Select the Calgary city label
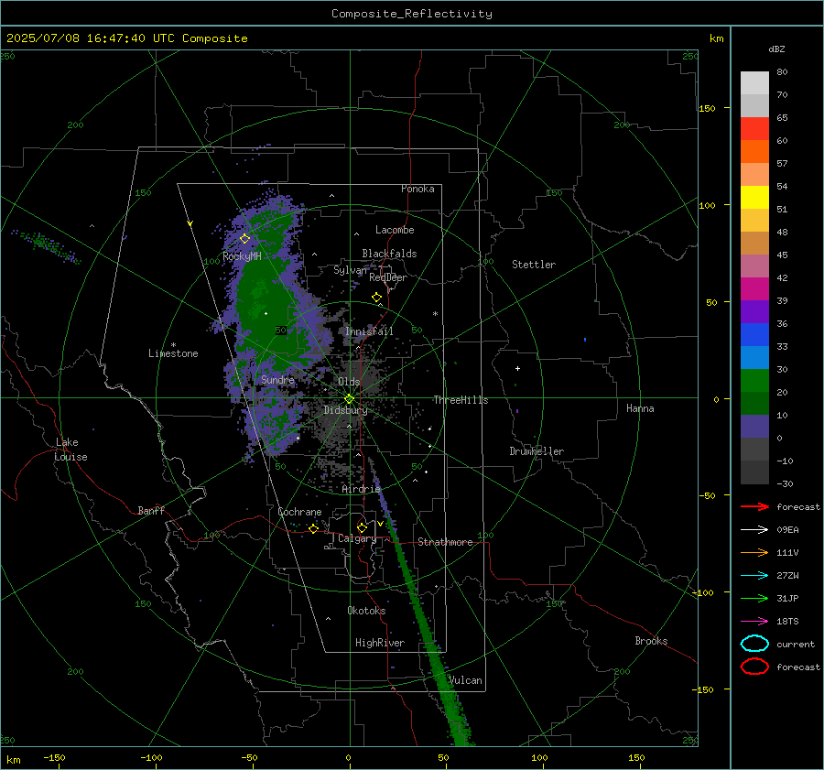This screenshot has height=770, width=824. (357, 538)
